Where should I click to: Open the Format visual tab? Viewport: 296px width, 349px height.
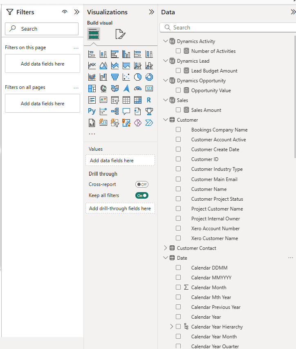(x=120, y=34)
